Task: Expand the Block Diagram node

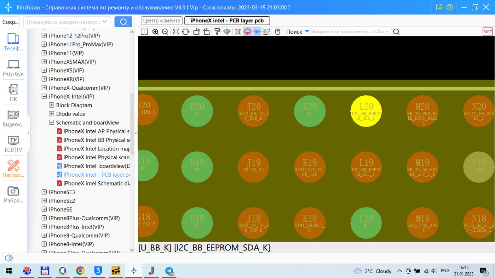Action: [x=51, y=105]
